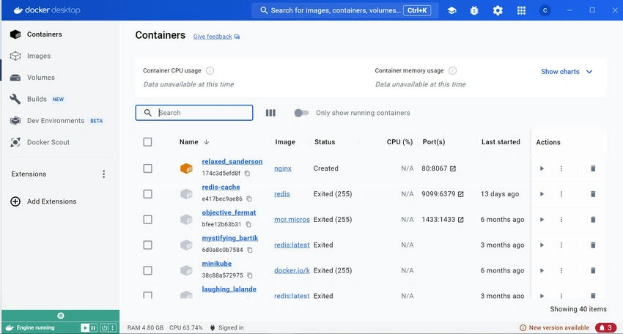623x334 pixels.
Task: Open the engine options menu in status bar
Action: pyautogui.click(x=113, y=327)
